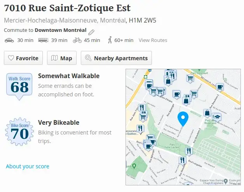Select the coffee cup marker near Louis-H. La Fontaine
The height and width of the screenshot is (192, 244).
pos(220,87)
